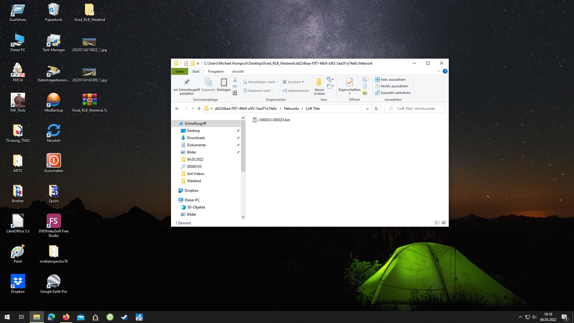Screen dimensions: 574x323
Task: Open the Ansicht ribbon tab
Action: 238,71
